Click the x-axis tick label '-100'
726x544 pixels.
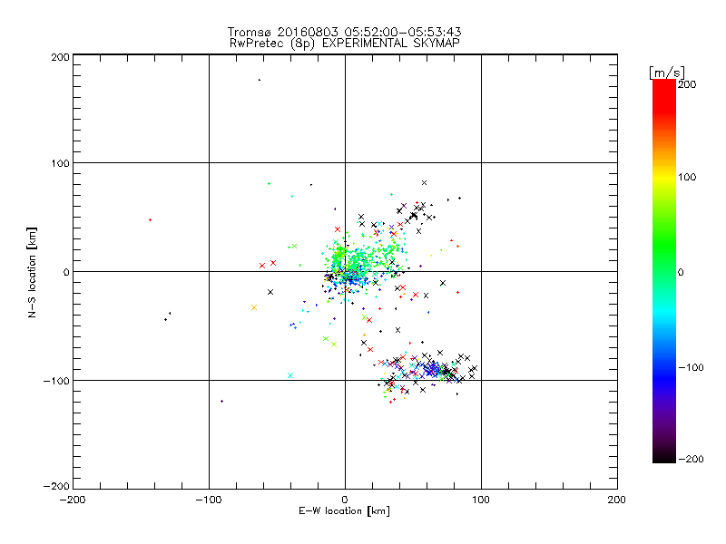(x=209, y=500)
